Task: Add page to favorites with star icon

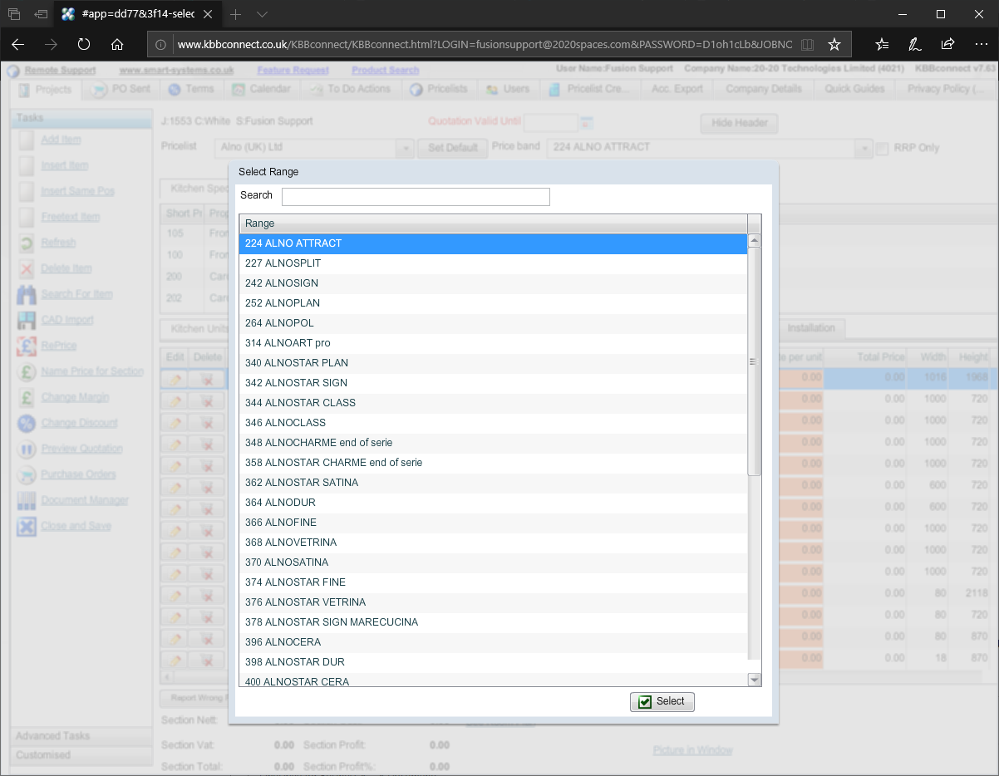Action: (x=834, y=44)
